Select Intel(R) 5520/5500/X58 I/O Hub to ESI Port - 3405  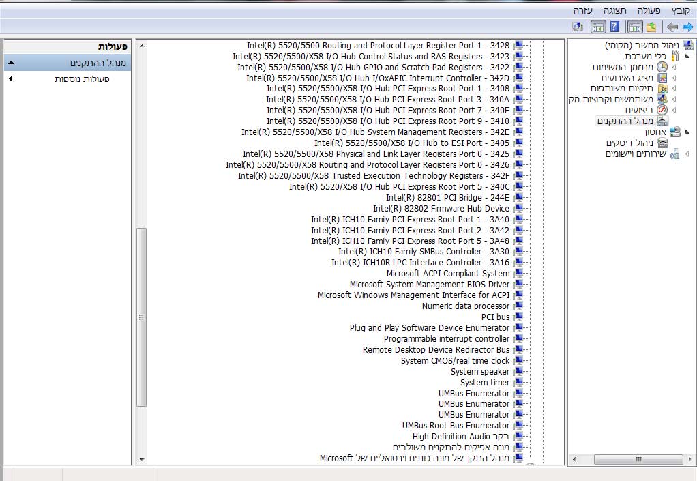tap(412, 143)
